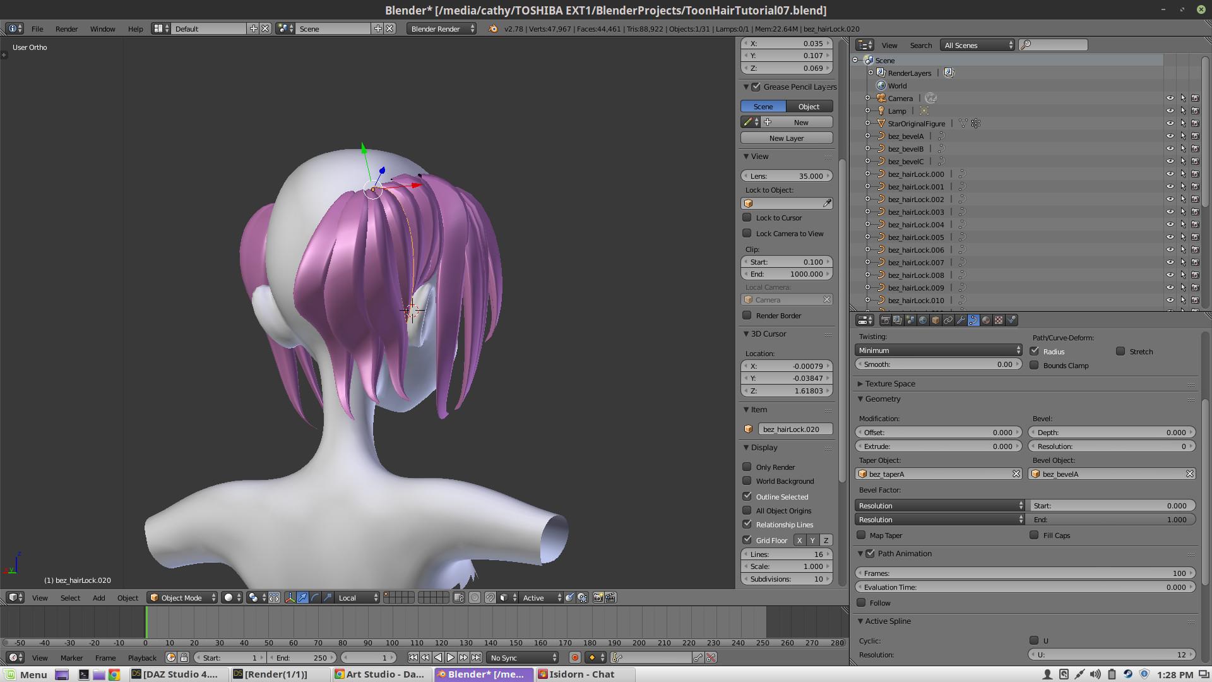Enable the Lock Camera to View checkbox
The height and width of the screenshot is (682, 1212).
click(x=747, y=233)
